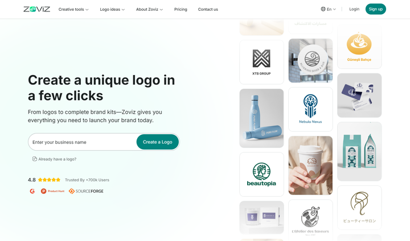The image size is (410, 241).
Task: Focus the business name input field
Action: click(83, 142)
